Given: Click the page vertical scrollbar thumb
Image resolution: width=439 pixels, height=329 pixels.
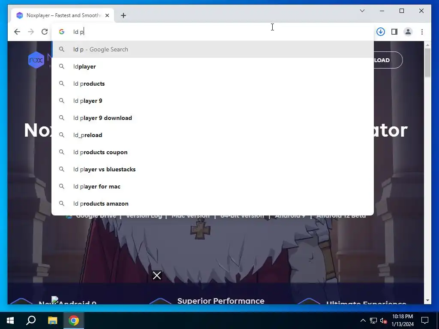Looking at the screenshot, I should pyautogui.click(x=427, y=63).
